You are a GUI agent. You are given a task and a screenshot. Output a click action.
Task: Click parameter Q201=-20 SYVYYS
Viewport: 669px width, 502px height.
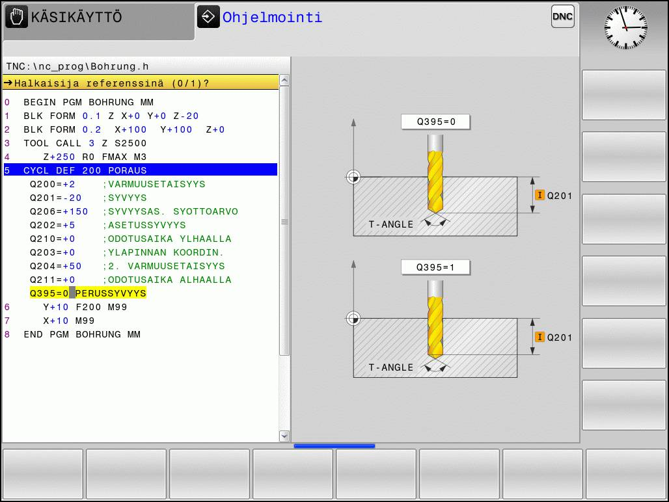[141, 198]
